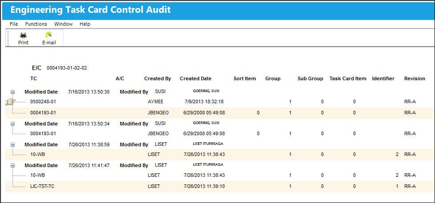
Task: Sort by Created Date column header
Action: pos(195,79)
